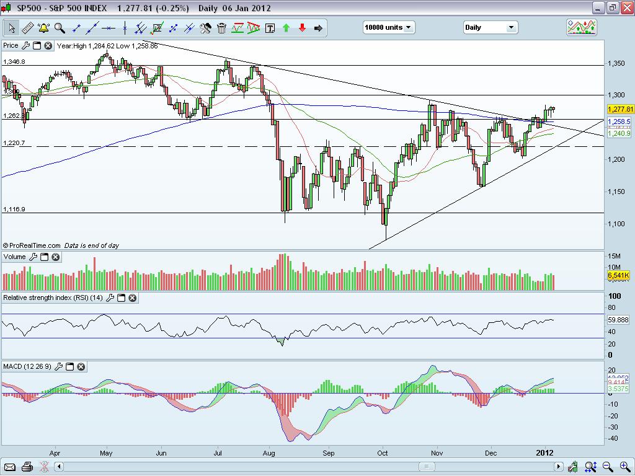Click the zoom with vertical arrows icon
This screenshot has height=476, width=635.
click(590, 467)
